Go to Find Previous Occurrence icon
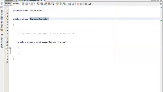 [42, 4]
